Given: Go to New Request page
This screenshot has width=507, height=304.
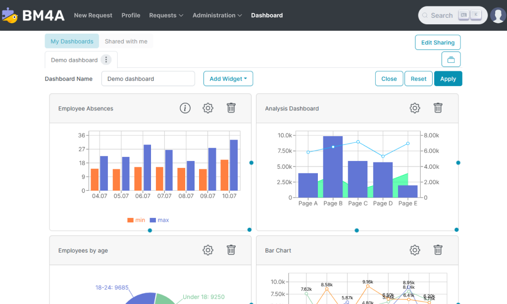Looking at the screenshot, I should coord(93,15).
